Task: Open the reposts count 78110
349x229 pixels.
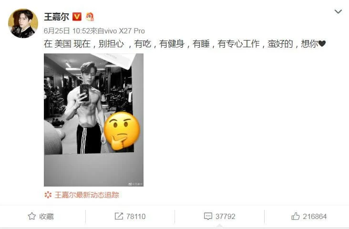Action: tap(136, 217)
